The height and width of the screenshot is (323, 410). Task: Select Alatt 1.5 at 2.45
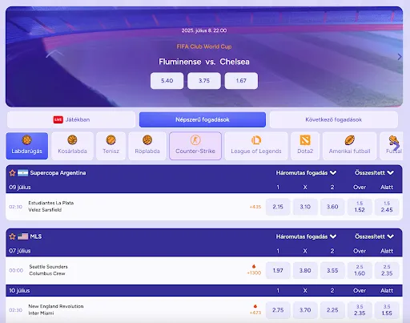click(387, 207)
